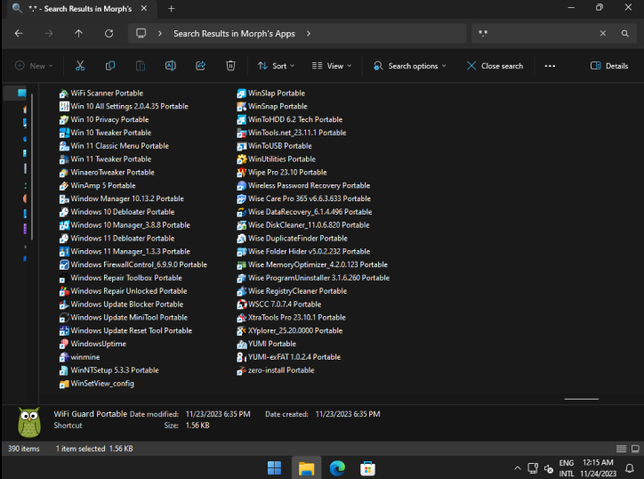Select Windows FirewallControl_6.9.9.0 Portable
Image resolution: width=644 pixels, height=479 pixels.
click(x=133, y=264)
